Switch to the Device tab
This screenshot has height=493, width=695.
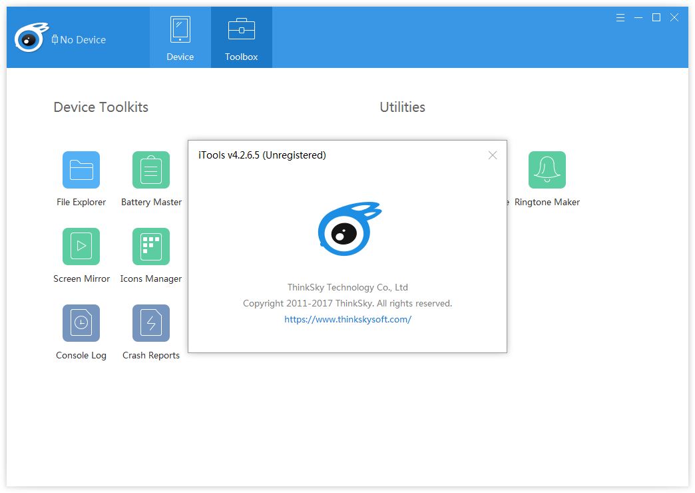[180, 38]
